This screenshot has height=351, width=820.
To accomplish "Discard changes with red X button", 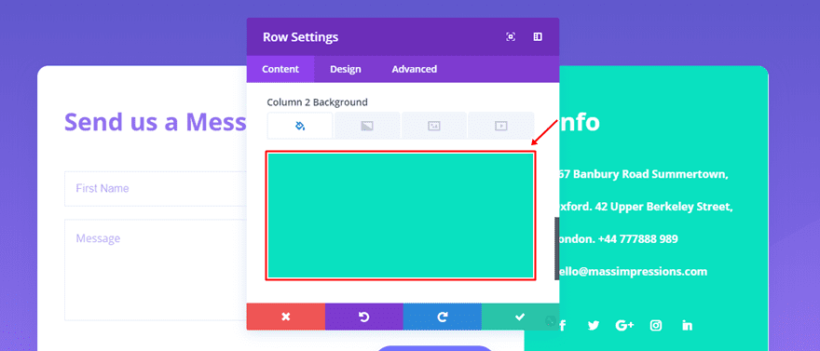I will tap(285, 317).
